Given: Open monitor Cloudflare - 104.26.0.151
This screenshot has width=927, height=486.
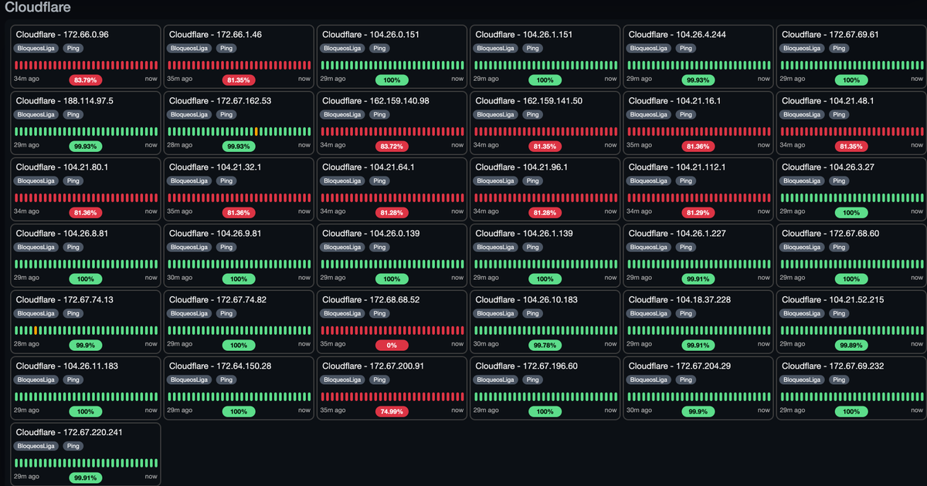Looking at the screenshot, I should [x=392, y=56].
